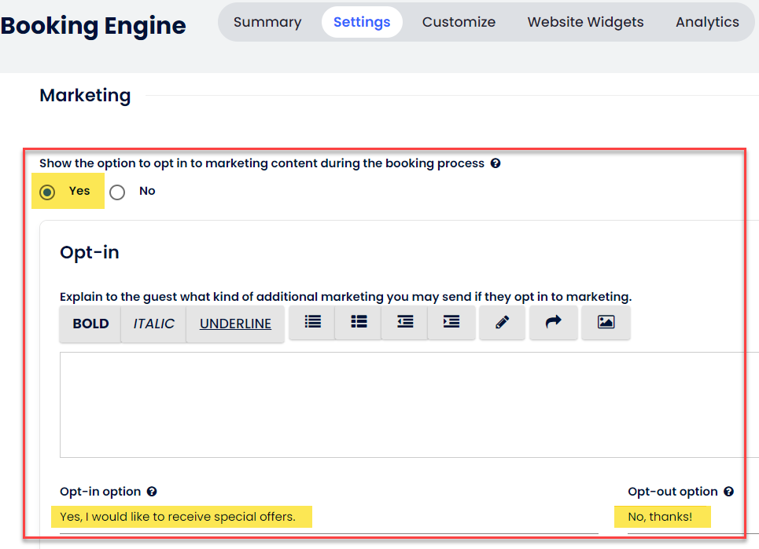Click the curved arrow icon in toolbar

point(554,322)
